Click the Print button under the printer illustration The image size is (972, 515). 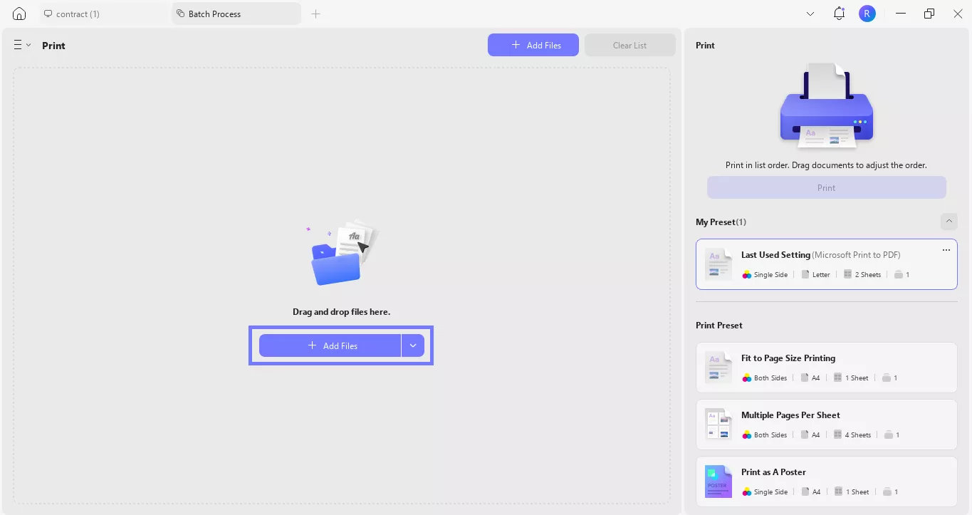(827, 187)
